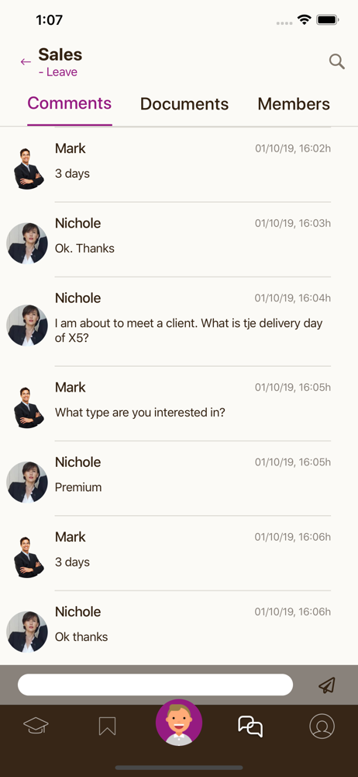358x777 pixels.
Task: Switch to the Members tab
Action: pos(294,104)
